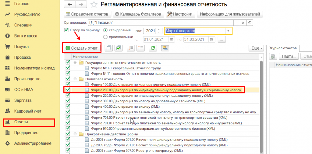The height and width of the screenshot is (154, 312).
Task: Toggle the 'Отбор по периоду' checkbox
Action: pos(66,30)
